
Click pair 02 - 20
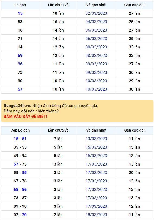20,215
